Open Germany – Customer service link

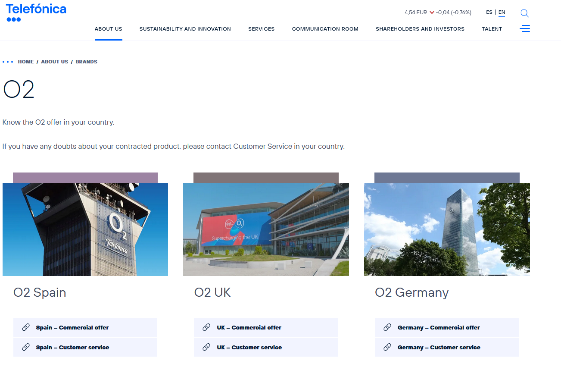click(447, 347)
